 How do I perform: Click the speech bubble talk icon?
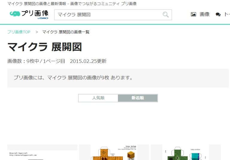(218, 15)
